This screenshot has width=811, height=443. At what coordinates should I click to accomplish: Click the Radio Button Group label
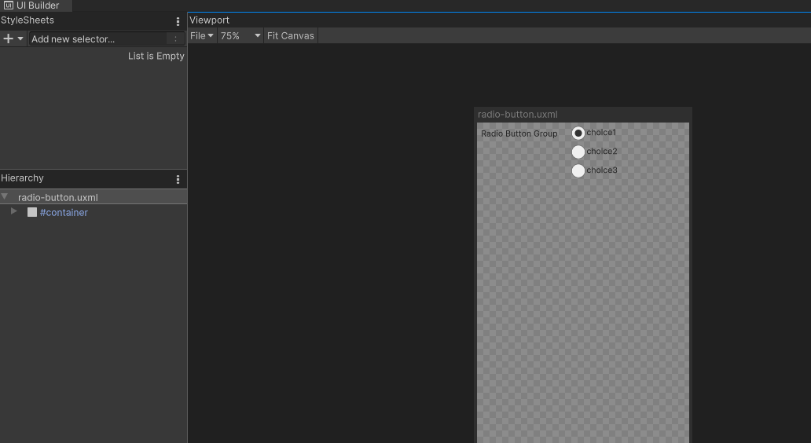point(519,134)
